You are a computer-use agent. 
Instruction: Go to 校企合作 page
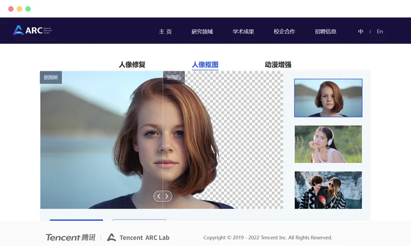click(284, 31)
